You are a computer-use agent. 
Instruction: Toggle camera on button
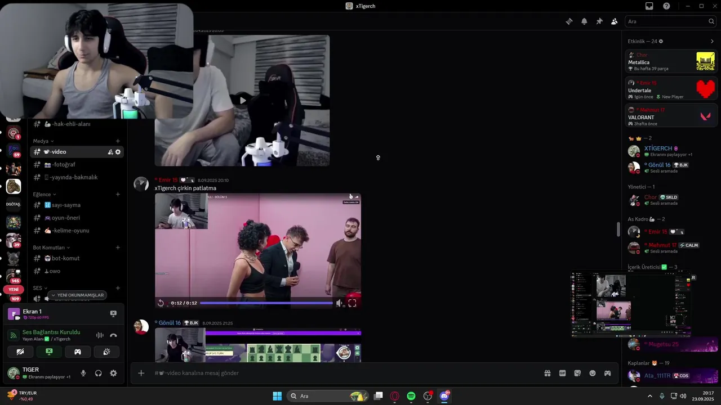click(20, 352)
